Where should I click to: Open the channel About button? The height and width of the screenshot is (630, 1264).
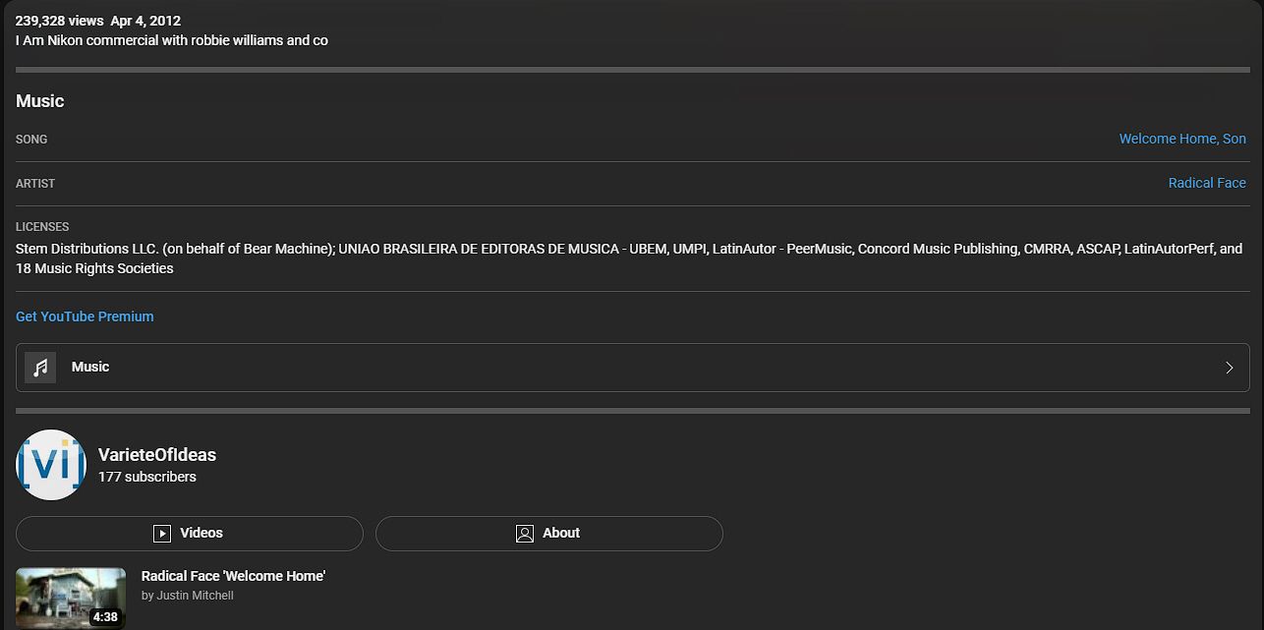(549, 534)
